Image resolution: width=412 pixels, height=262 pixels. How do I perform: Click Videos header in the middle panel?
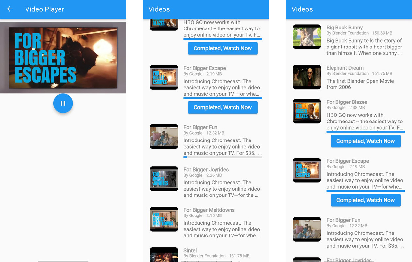pyautogui.click(x=159, y=9)
